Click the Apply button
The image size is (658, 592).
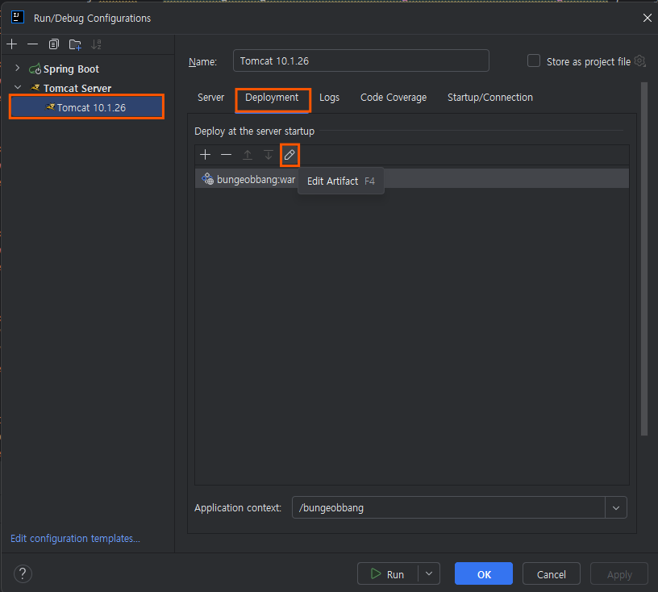click(619, 573)
